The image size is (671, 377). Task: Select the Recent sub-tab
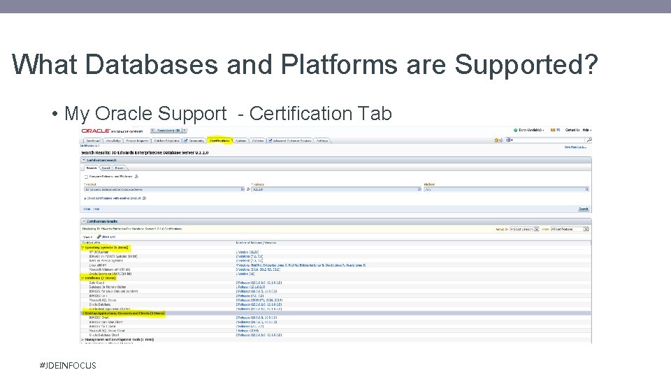120,168
